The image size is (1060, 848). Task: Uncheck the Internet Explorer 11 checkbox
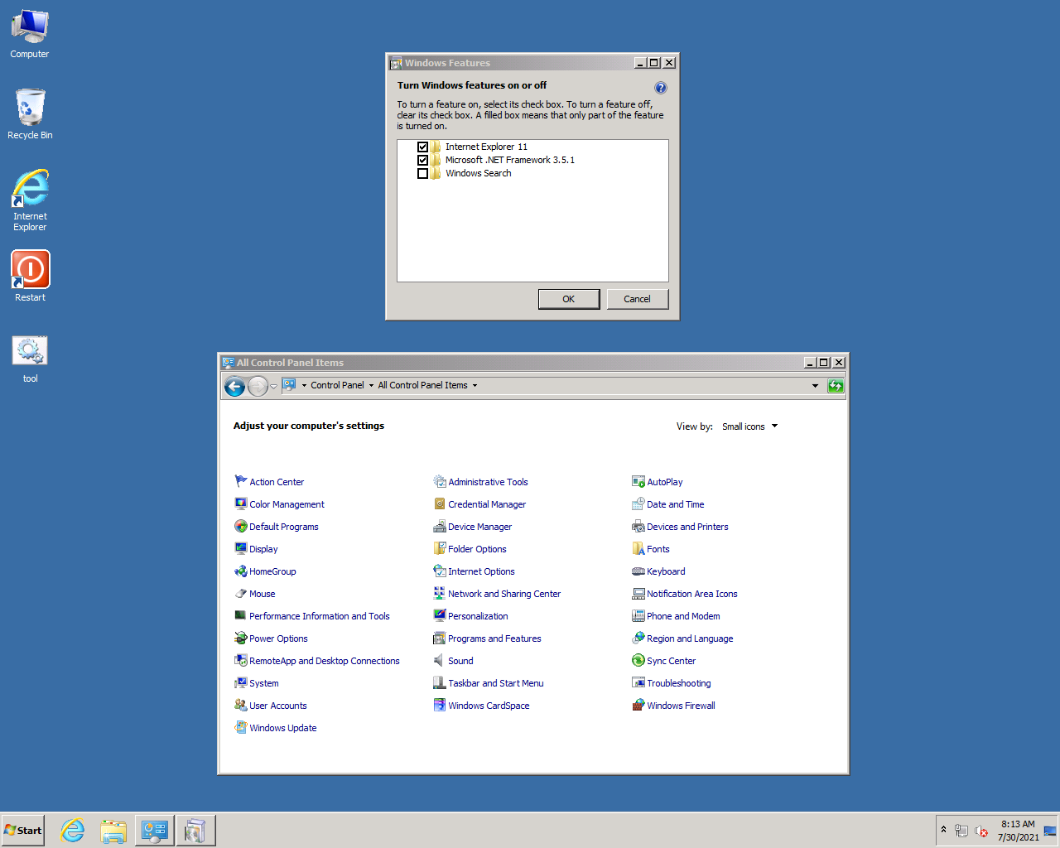point(422,147)
